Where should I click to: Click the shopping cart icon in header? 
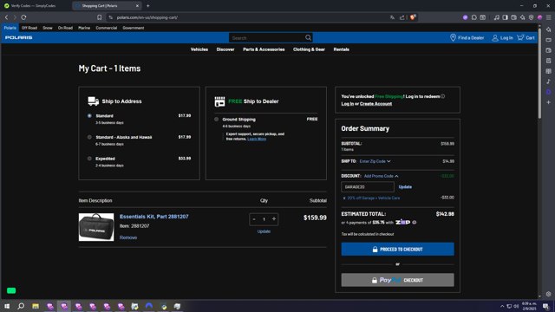(520, 37)
